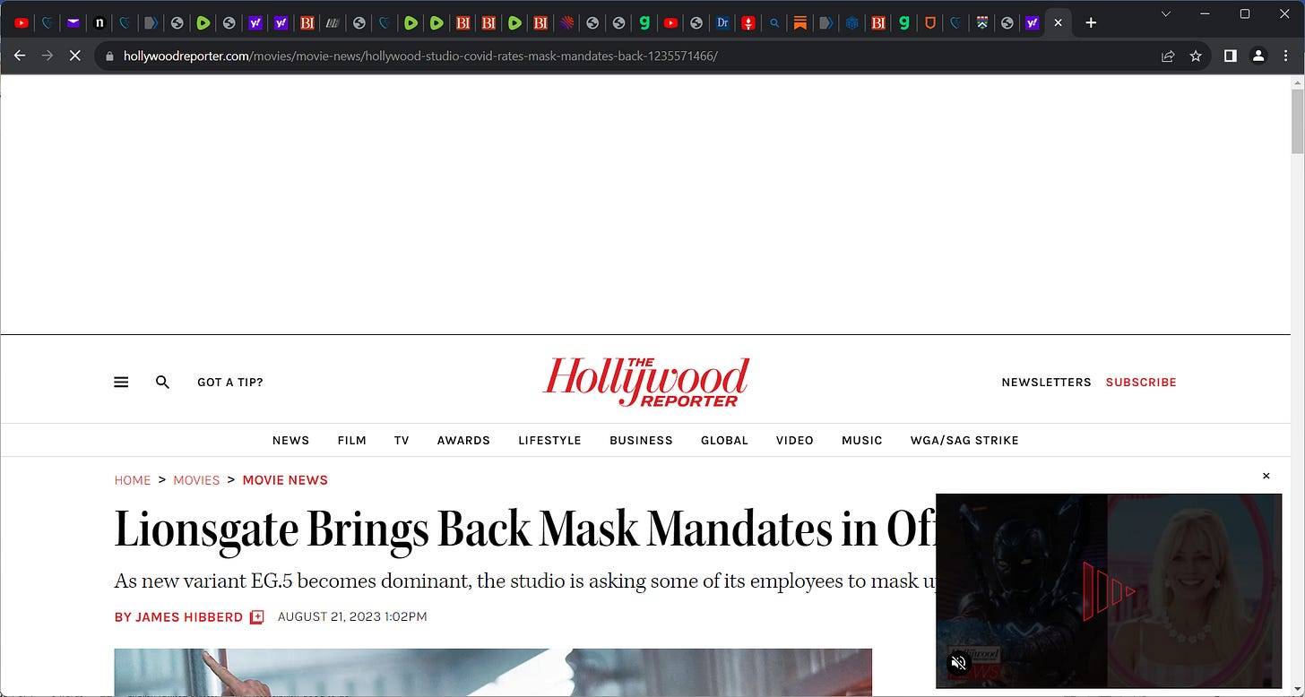Open the site hamburger menu
Screen dimensions: 1305x697
click(x=121, y=382)
